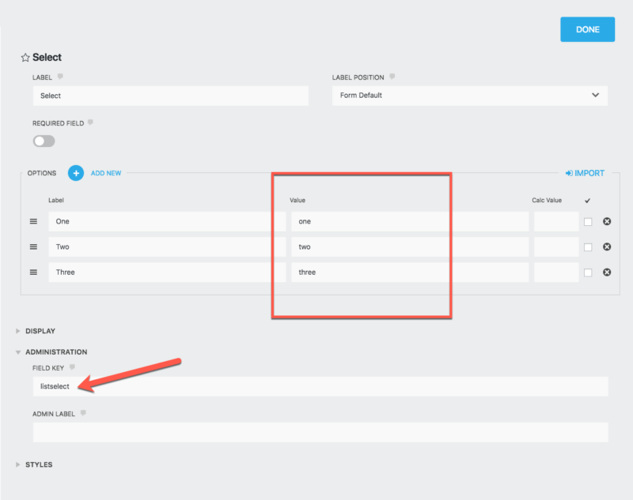Image resolution: width=633 pixels, height=500 pixels.
Task: Click the star icon beside Select heading
Action: pyautogui.click(x=25, y=58)
